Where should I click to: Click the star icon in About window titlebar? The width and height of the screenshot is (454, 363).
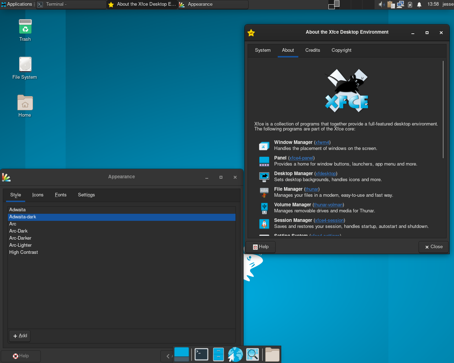click(251, 33)
